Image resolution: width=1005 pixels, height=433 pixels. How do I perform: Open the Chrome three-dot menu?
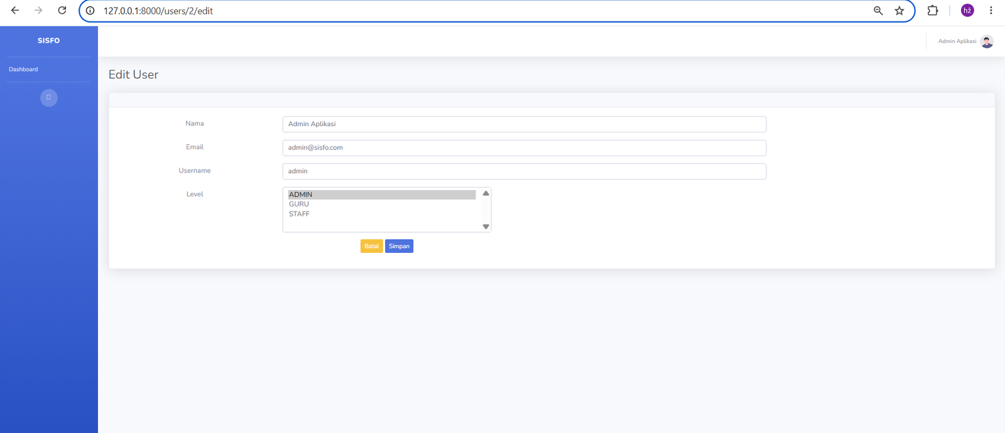tap(991, 11)
